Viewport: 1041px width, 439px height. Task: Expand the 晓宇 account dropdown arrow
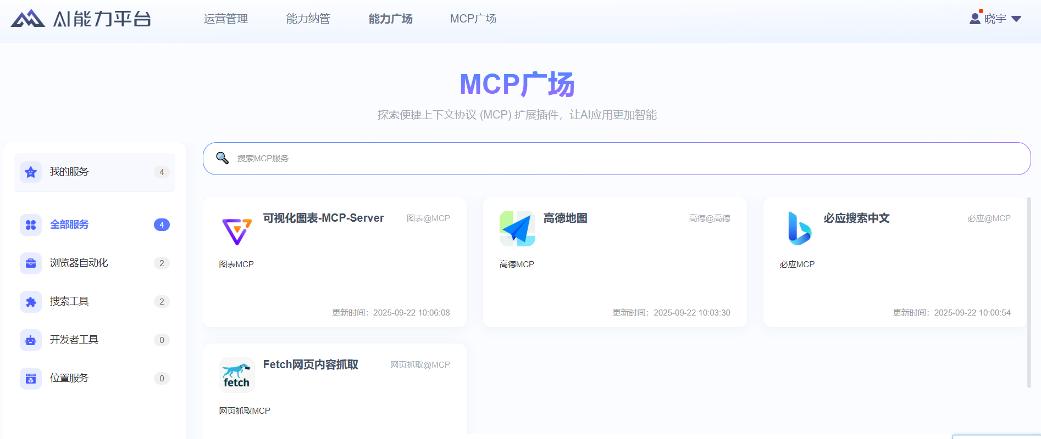point(1016,19)
